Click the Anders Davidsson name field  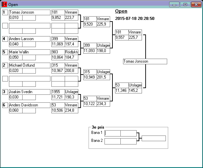(x=29, y=105)
